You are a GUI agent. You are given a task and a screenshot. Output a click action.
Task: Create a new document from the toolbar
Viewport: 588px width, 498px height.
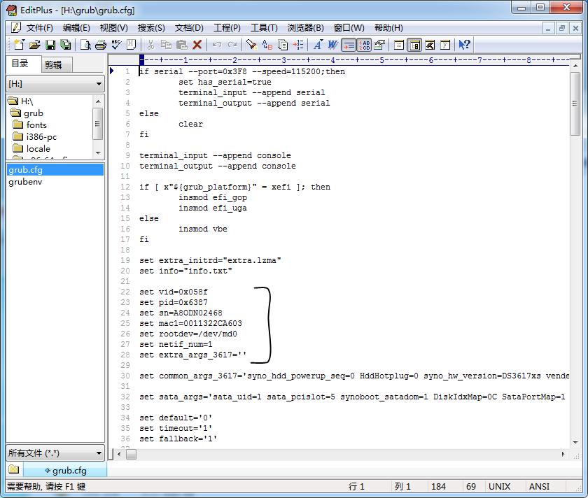pyautogui.click(x=19, y=45)
